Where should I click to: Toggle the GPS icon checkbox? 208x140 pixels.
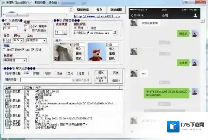coord(23,50)
